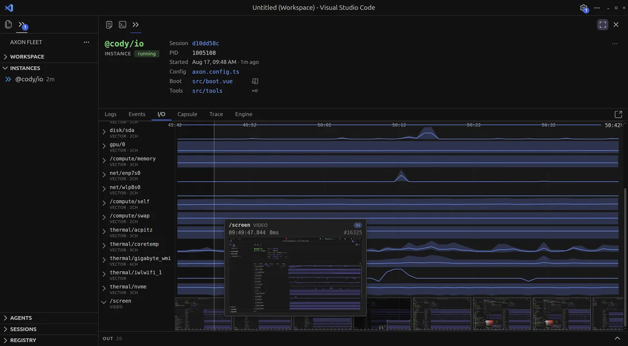Screen dimensions: 628x346
Task: Close the instance panel with X
Action: pyautogui.click(x=616, y=25)
